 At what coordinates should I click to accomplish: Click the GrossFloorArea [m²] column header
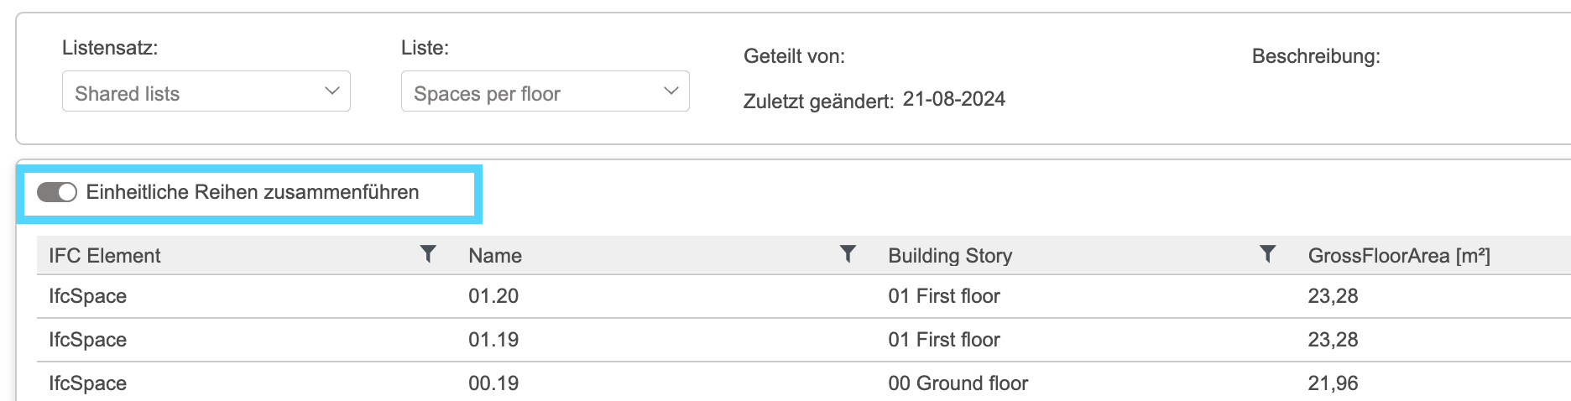(x=1399, y=256)
